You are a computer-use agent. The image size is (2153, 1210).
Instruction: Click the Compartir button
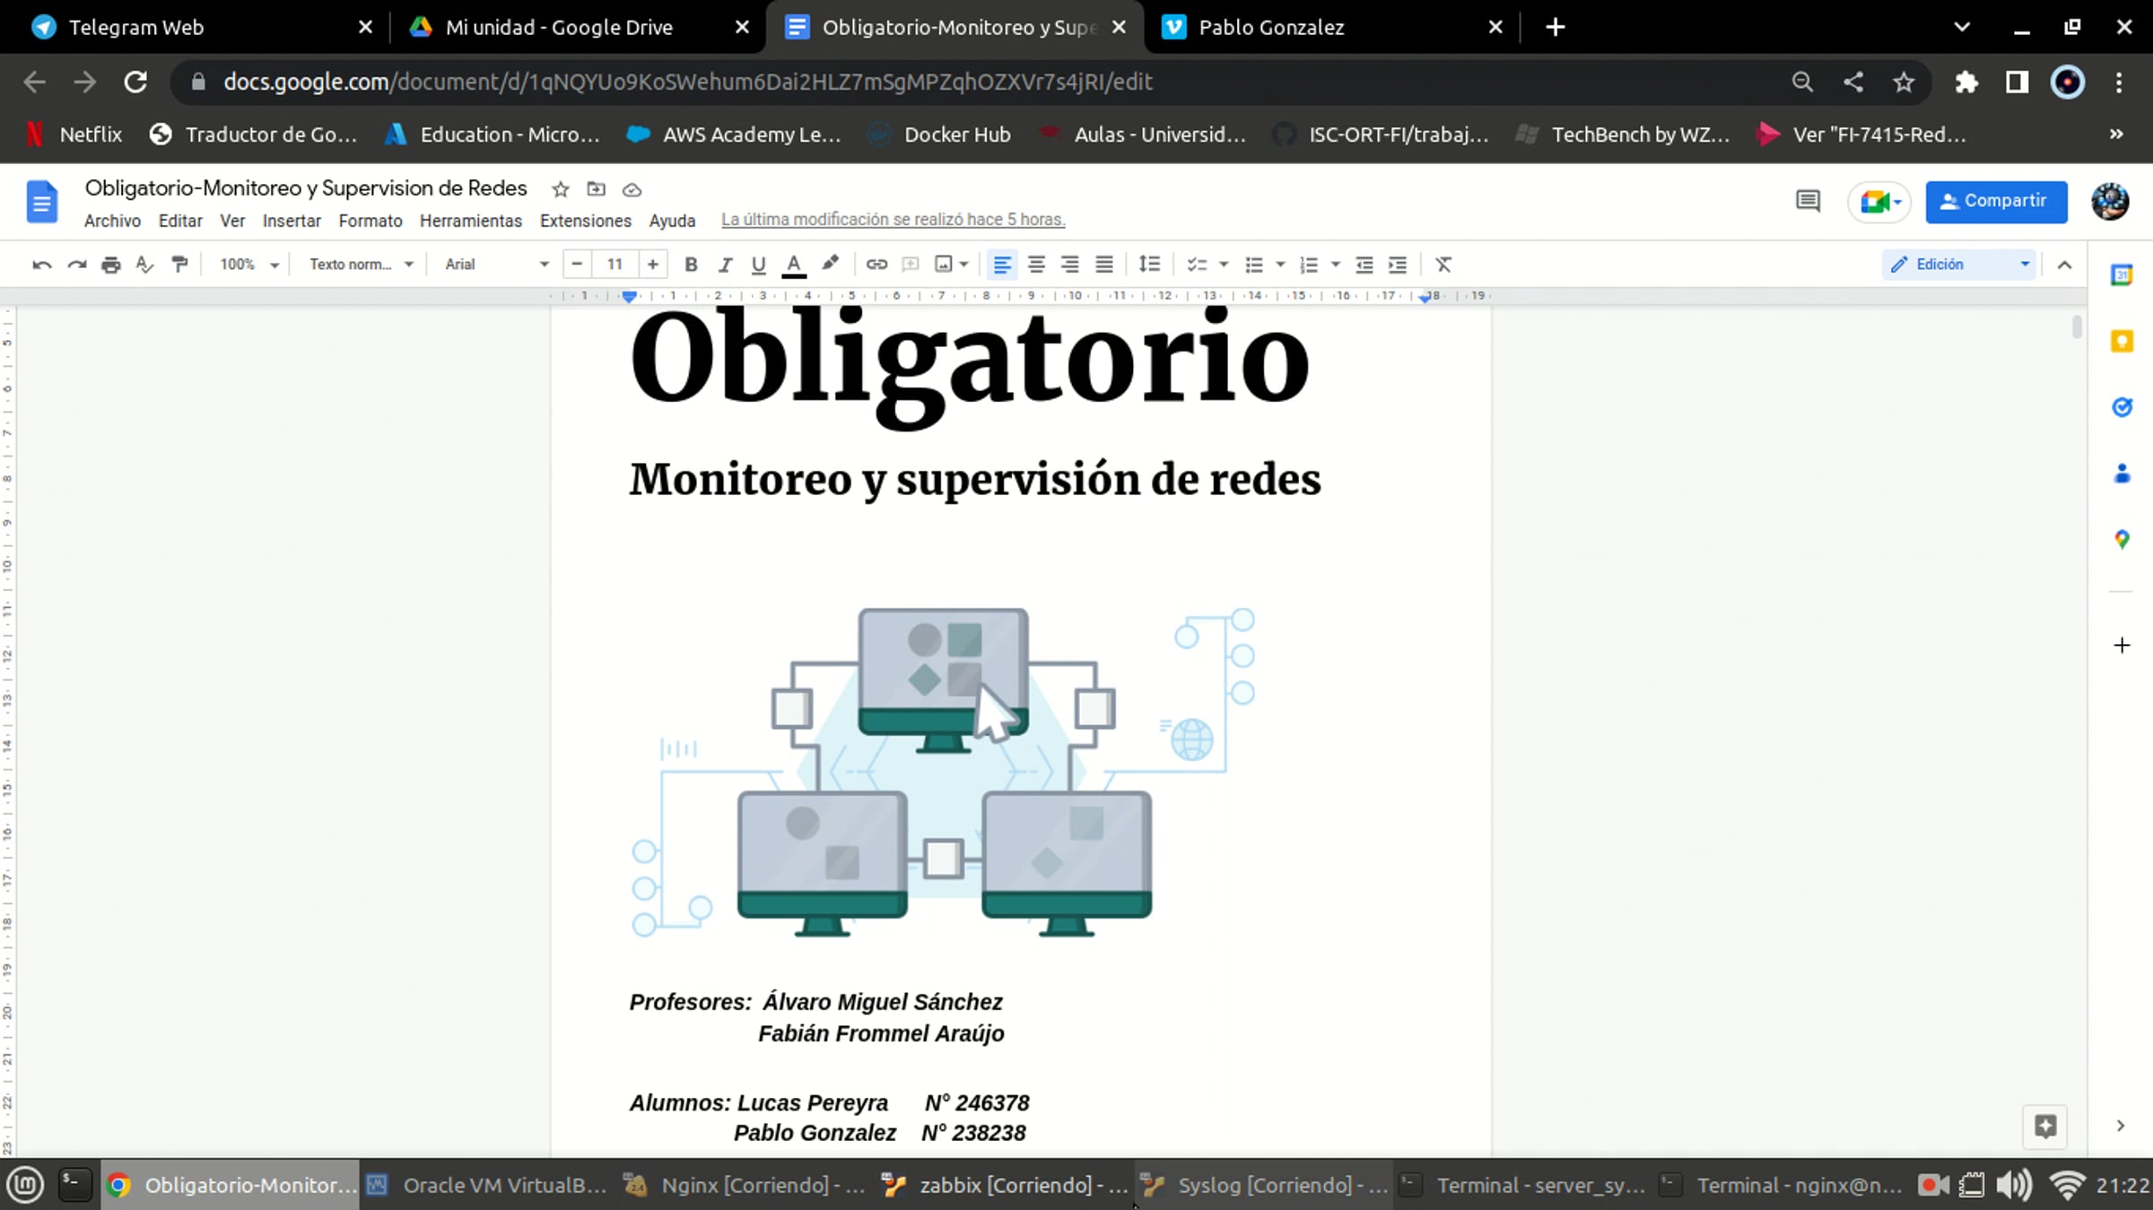coord(1995,201)
